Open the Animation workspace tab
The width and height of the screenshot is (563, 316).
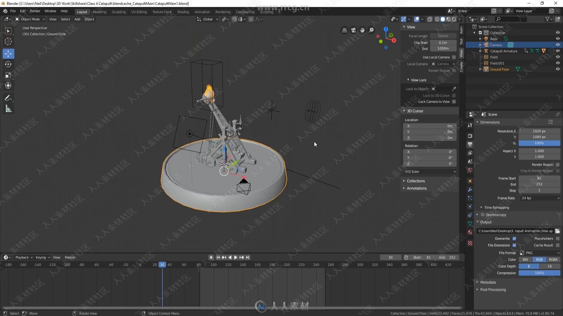[202, 12]
